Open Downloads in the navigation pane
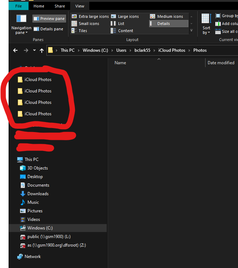This screenshot has height=268, width=238. pos(34,194)
